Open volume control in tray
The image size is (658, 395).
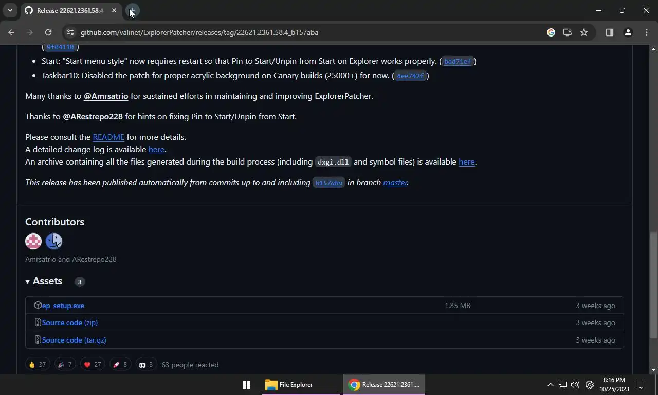(575, 385)
